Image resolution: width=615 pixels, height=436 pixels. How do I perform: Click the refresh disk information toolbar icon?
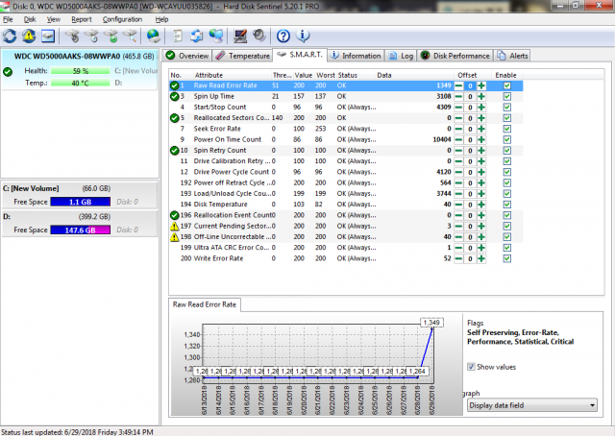12,36
